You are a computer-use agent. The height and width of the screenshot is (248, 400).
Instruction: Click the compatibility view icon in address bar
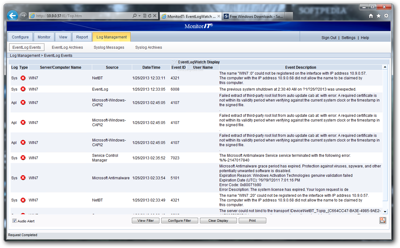(x=145, y=16)
